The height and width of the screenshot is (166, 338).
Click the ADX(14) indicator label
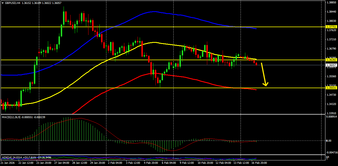click(x=7, y=157)
